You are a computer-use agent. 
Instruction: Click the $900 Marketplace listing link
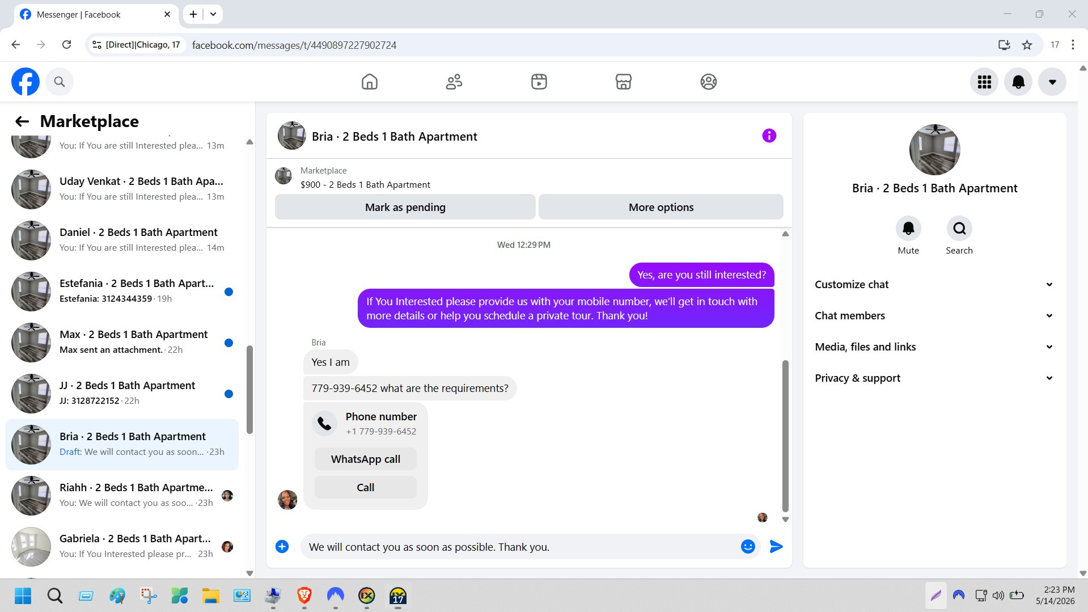point(365,184)
